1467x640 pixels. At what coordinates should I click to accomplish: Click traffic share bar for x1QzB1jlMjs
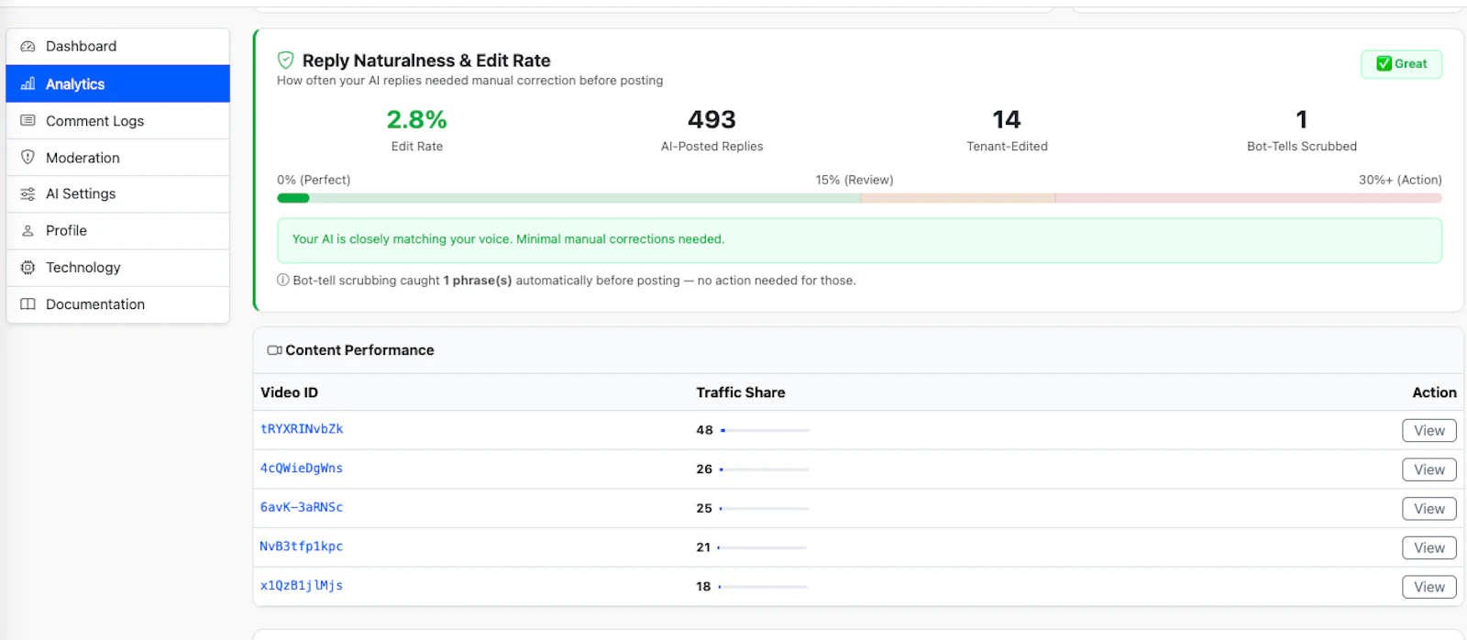coord(763,587)
